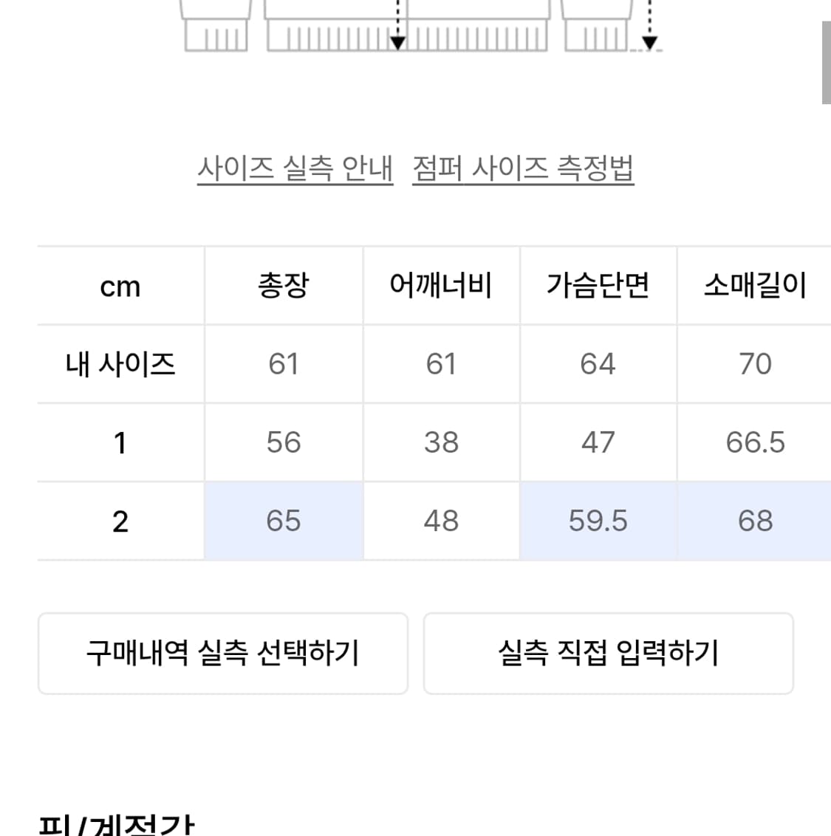
Task: Click the 실측 직접 입력하기 button
Action: pyautogui.click(x=609, y=654)
